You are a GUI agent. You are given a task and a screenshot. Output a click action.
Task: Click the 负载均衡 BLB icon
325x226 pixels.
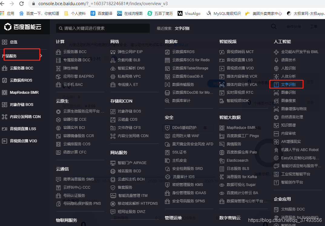[x=113, y=60]
